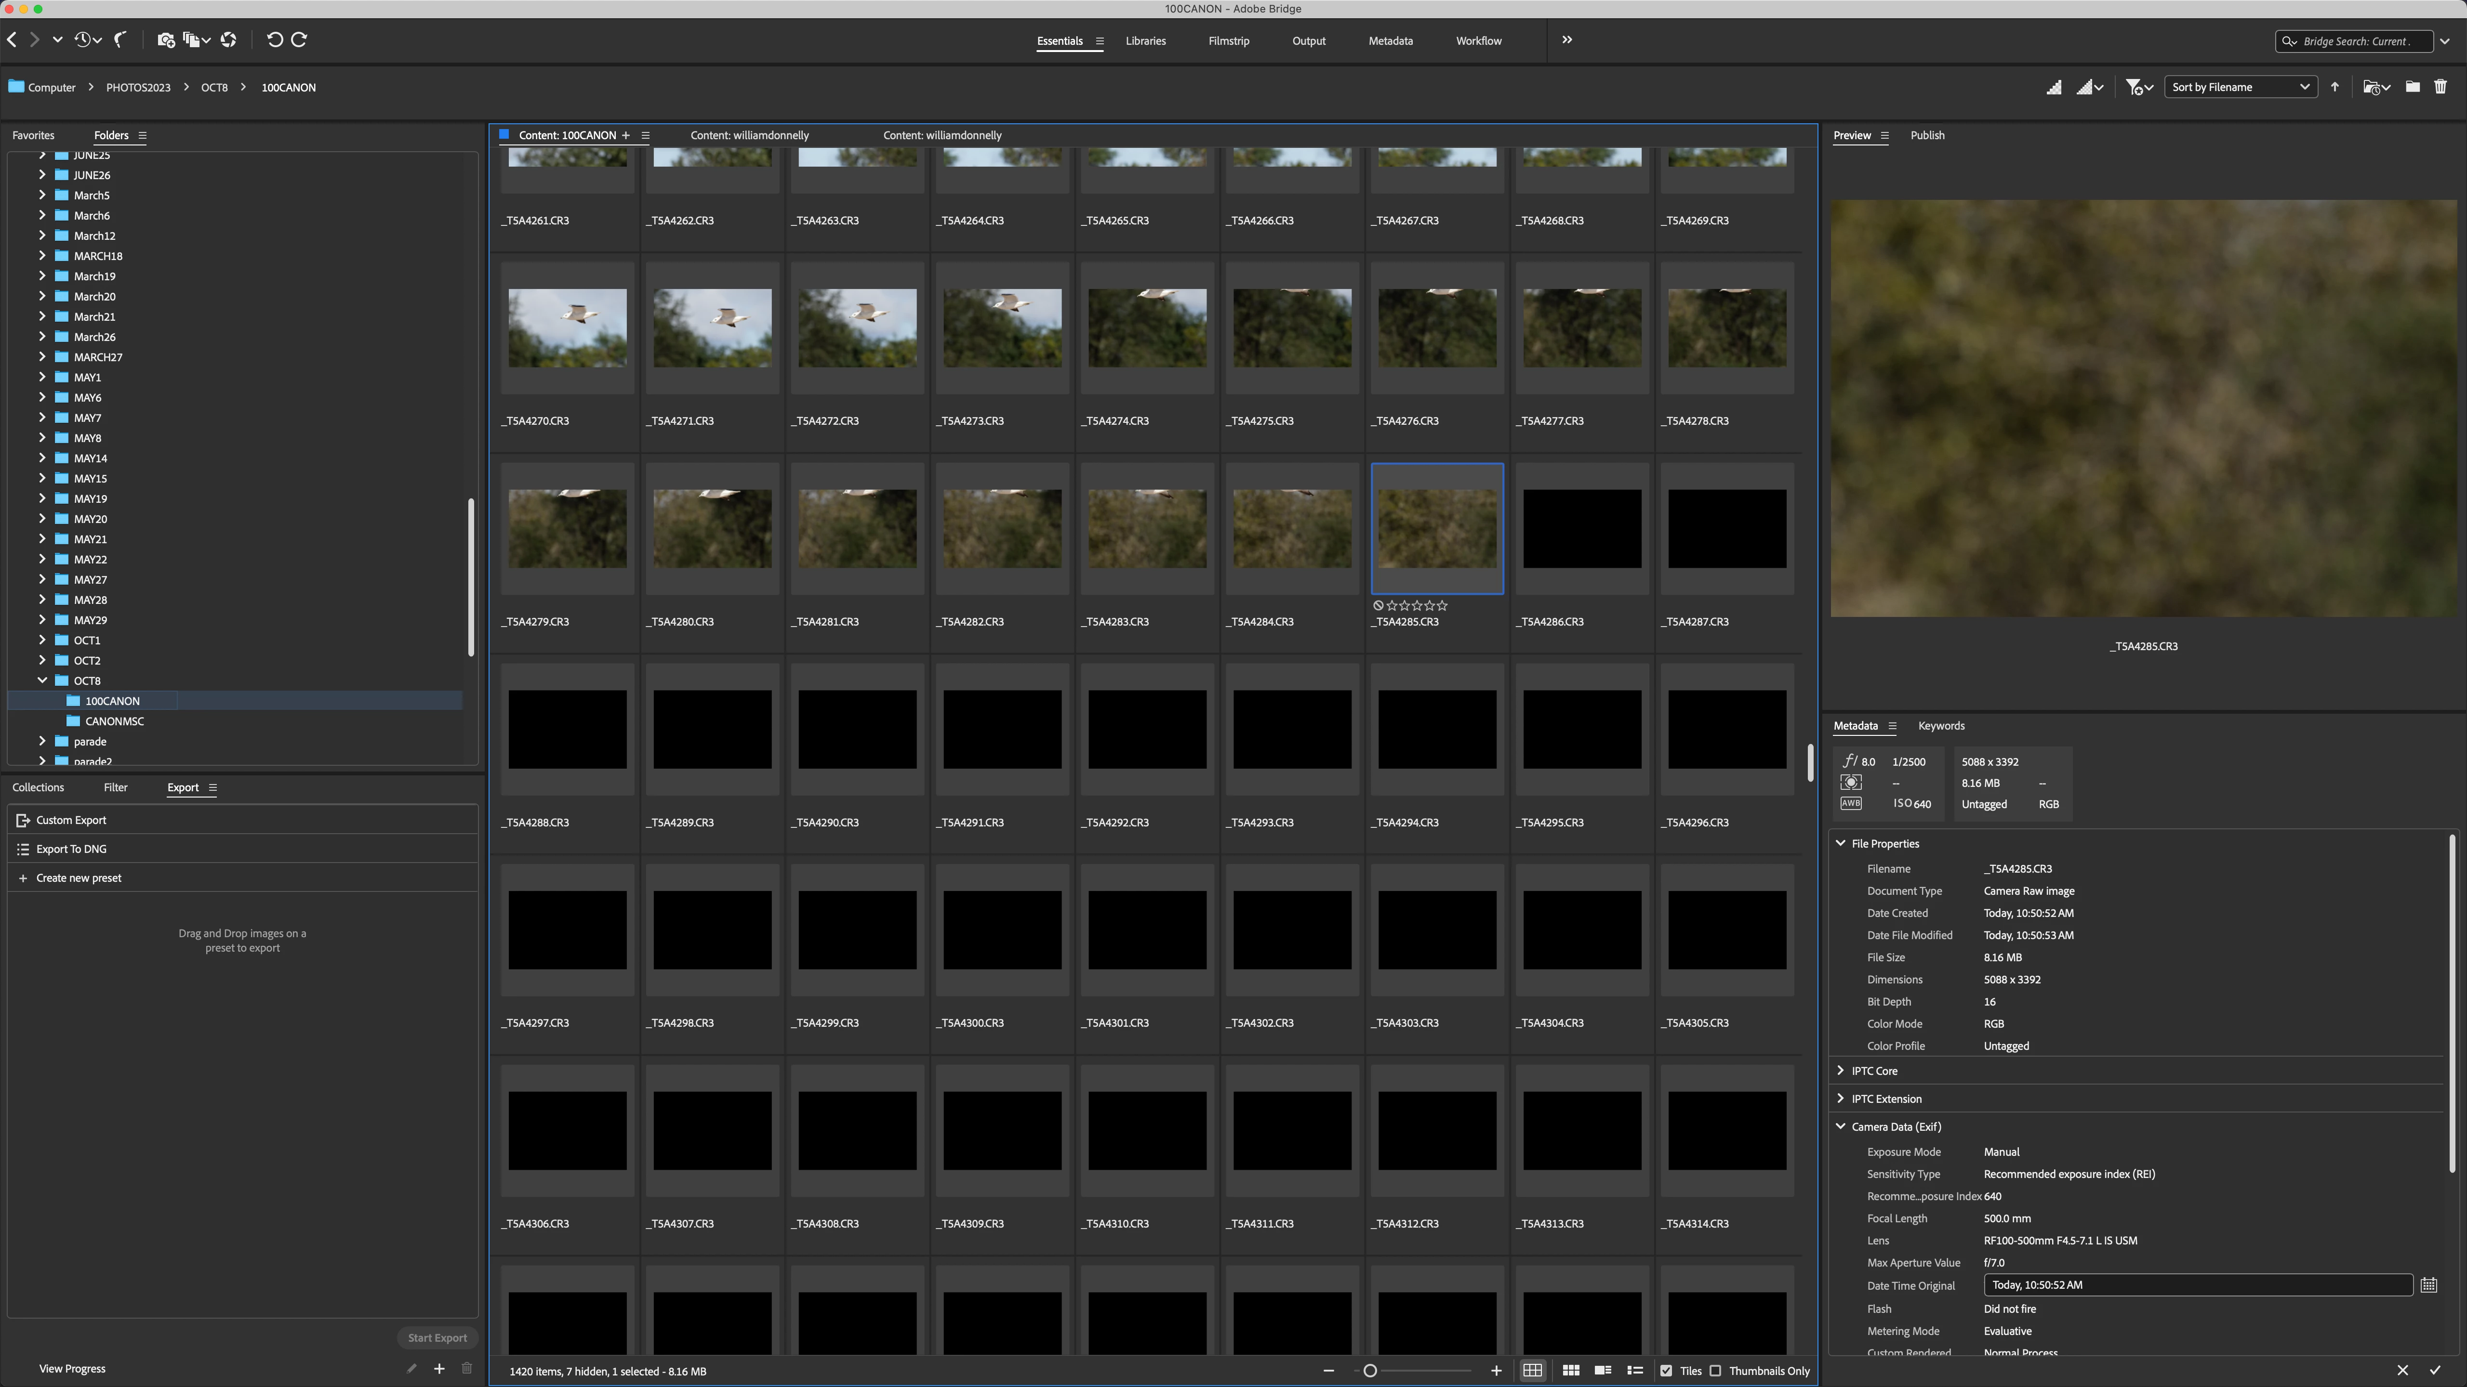
Task: Click the thumbnail size slider
Action: click(1370, 1371)
